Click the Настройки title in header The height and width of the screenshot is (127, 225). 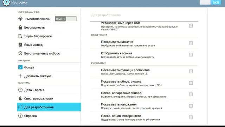pyautogui.click(x=19, y=2)
